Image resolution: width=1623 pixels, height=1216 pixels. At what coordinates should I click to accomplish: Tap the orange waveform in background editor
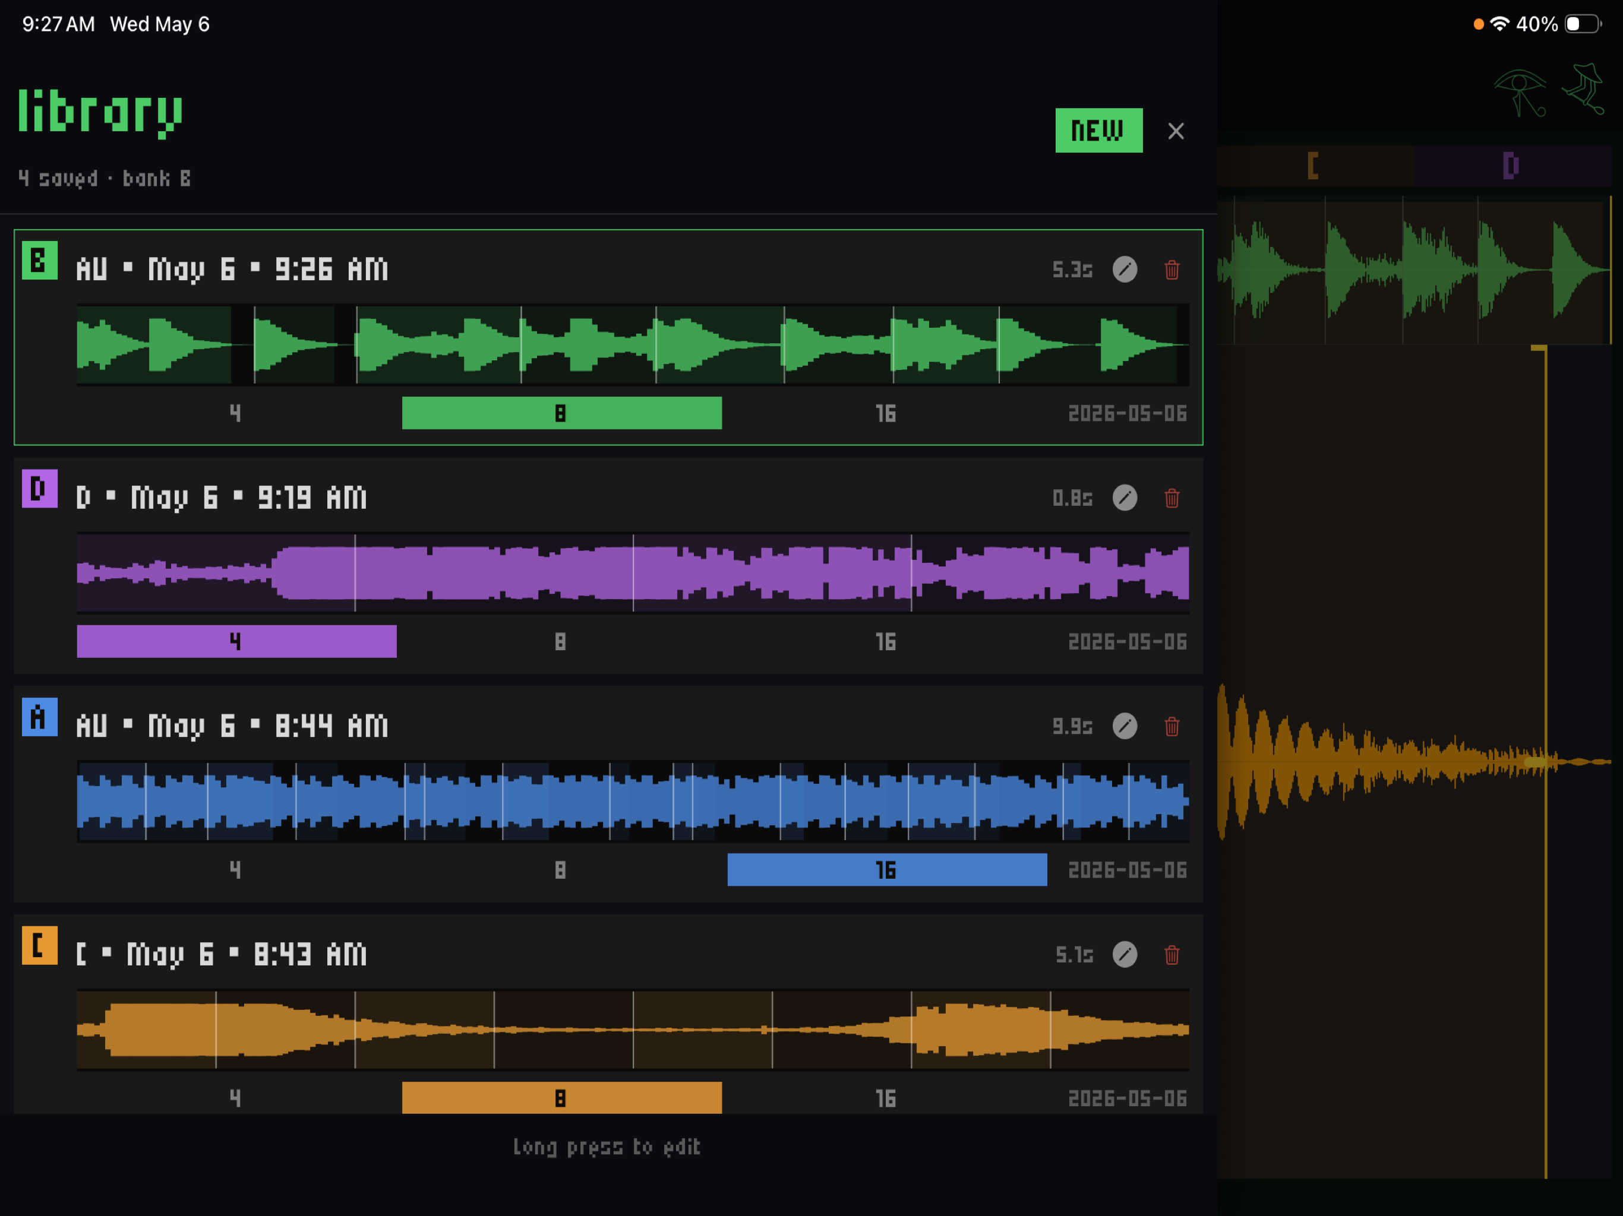[1414, 762]
